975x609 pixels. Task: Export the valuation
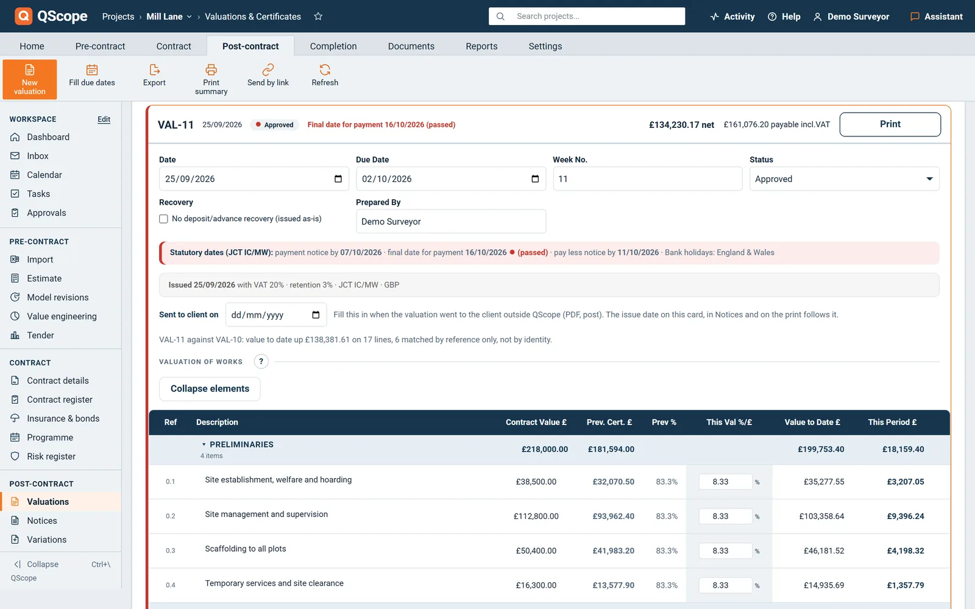point(154,76)
